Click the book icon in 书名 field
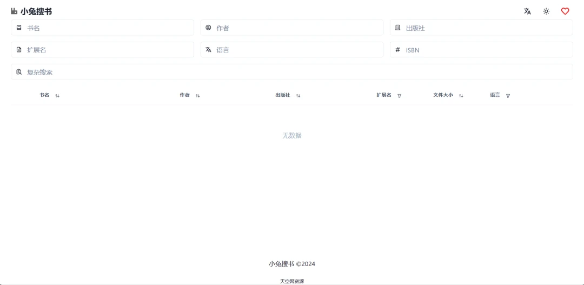Screen dimensions: 584x285 (x=19, y=28)
